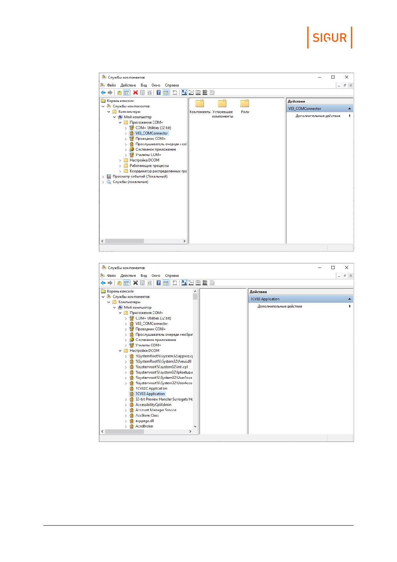397x562 pixels.
Task: Select the small icons view in the upper window toolbar
Action: pos(191,93)
